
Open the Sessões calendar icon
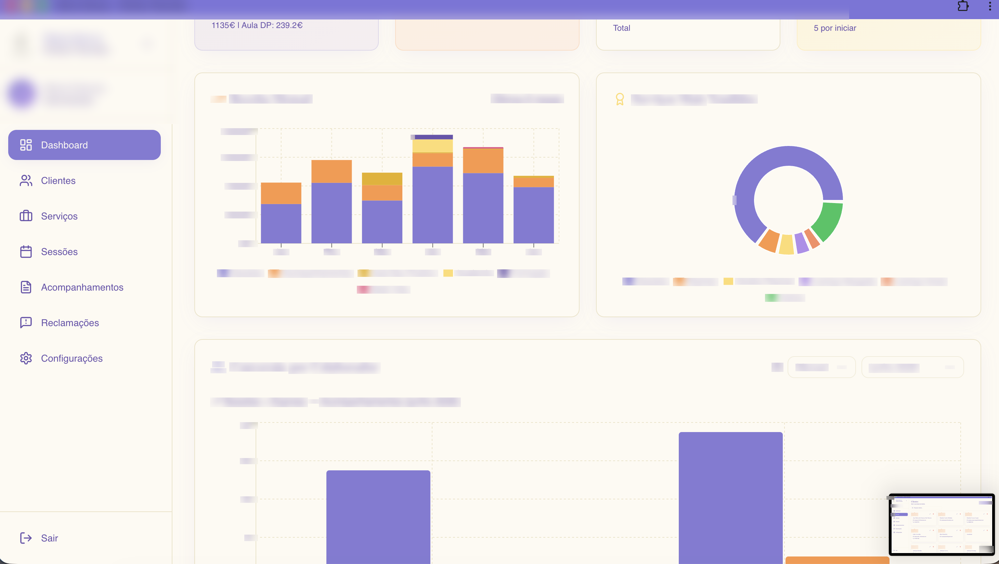(x=26, y=251)
